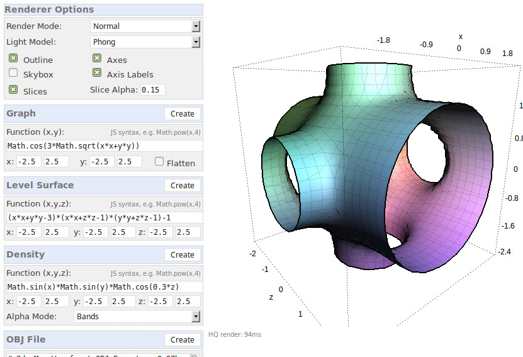
Task: Open the Light Model dropdown set to Phong
Action: pos(145,42)
